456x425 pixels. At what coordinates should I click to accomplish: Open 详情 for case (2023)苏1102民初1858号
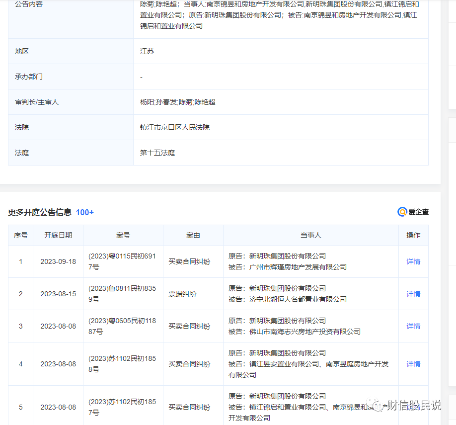coord(413,363)
